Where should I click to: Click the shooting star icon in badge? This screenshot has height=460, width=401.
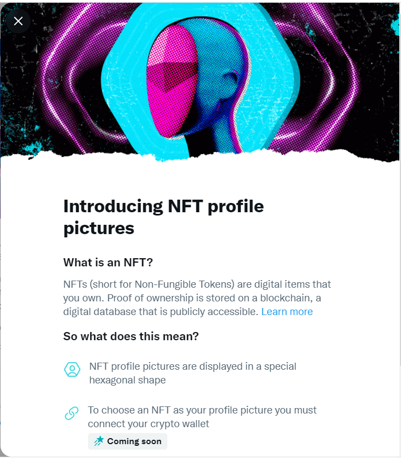pyautogui.click(x=99, y=441)
